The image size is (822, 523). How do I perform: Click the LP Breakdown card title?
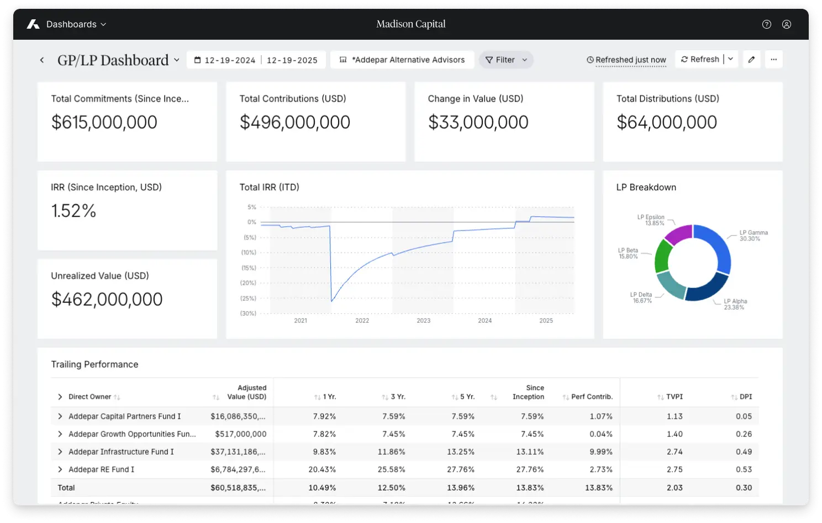click(646, 187)
